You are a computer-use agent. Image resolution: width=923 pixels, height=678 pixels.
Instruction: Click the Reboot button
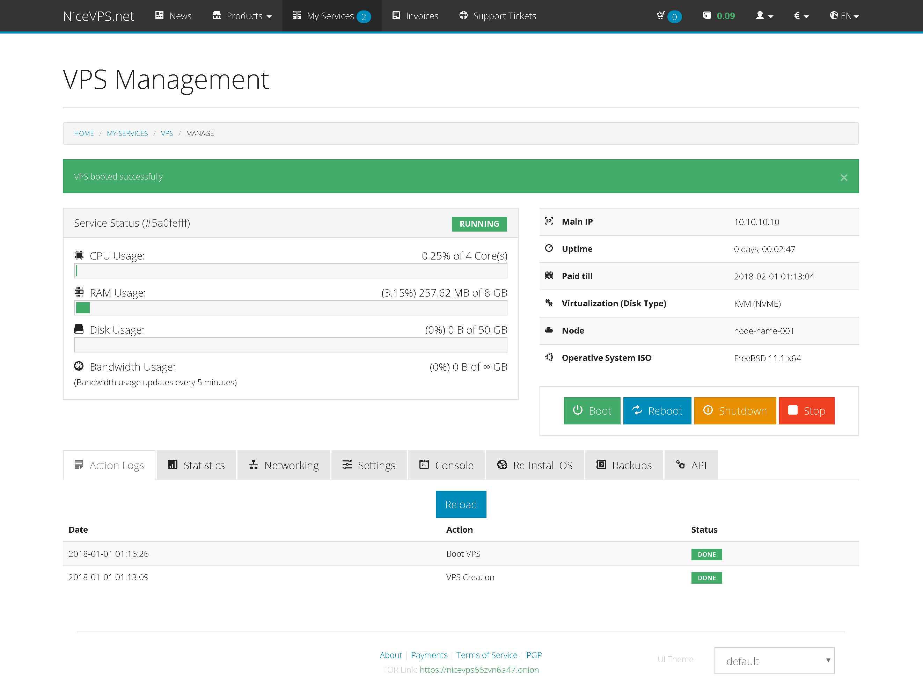[657, 410]
